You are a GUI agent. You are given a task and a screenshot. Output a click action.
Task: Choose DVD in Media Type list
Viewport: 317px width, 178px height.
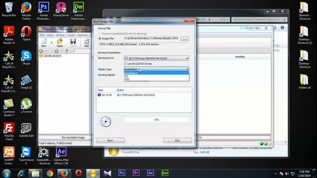pos(157,79)
